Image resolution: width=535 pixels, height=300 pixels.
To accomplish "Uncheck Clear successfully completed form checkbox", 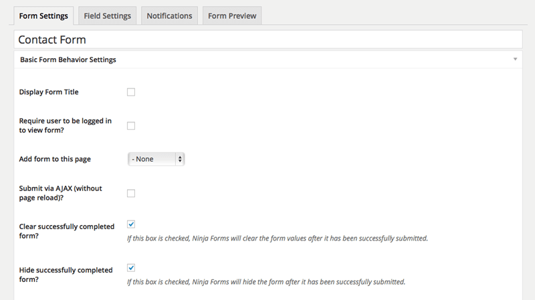I will point(131,224).
